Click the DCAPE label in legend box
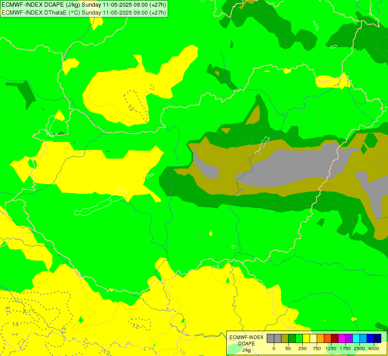Viewport: 388px width, 356px height. tap(247, 344)
